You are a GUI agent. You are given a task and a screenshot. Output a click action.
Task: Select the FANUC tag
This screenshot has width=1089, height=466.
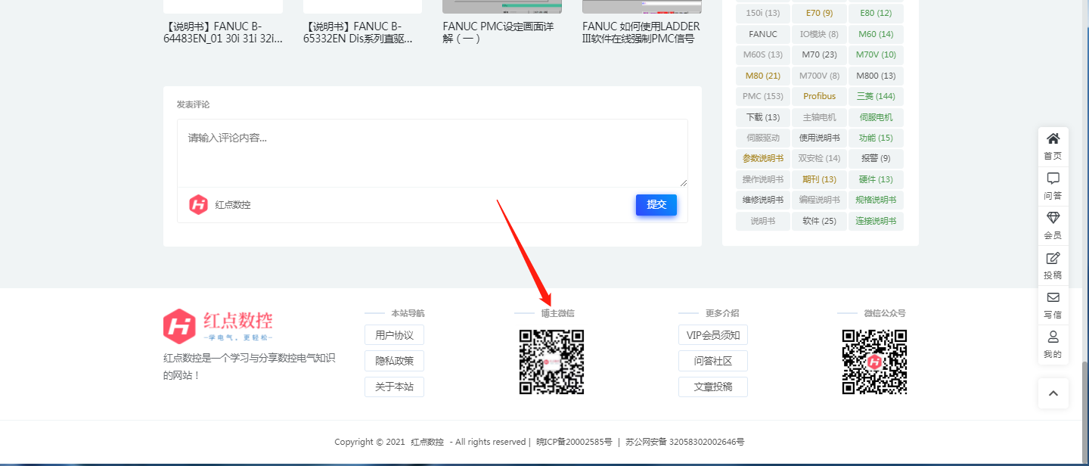[763, 34]
